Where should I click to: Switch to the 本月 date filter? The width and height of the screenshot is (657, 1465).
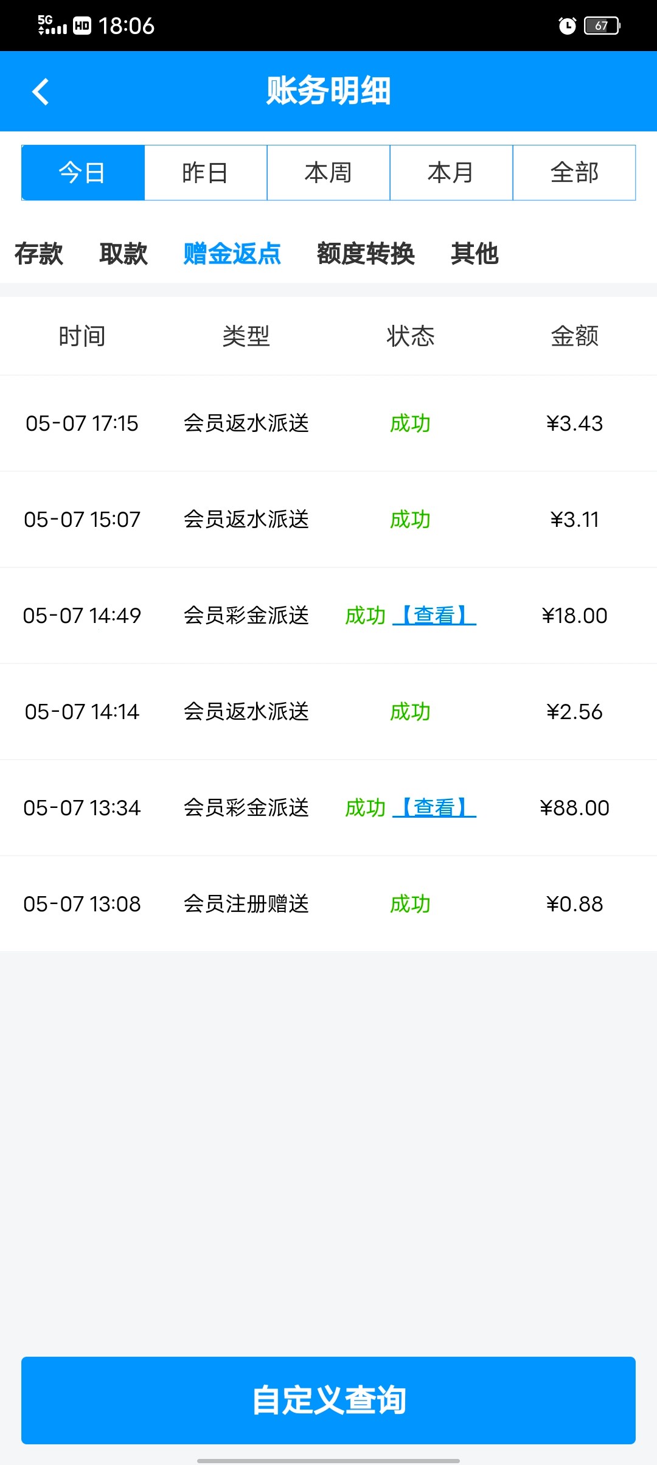(451, 173)
